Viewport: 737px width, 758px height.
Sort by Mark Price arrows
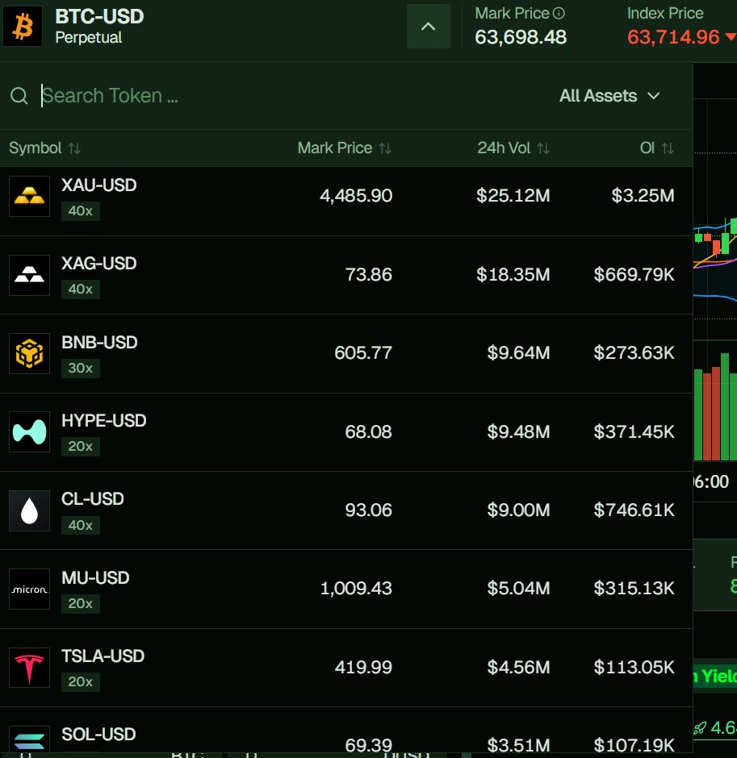pos(385,148)
